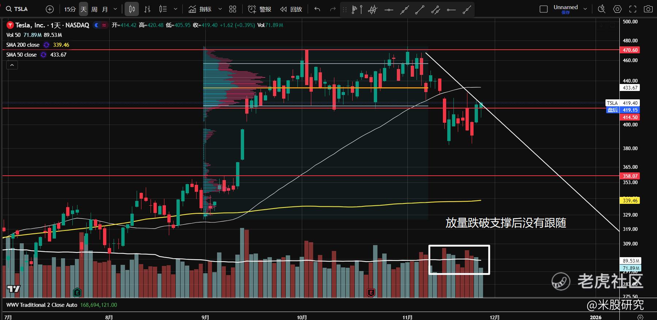Open the chart layout selection square icon
Viewport: 657px width, 320px height.
tap(544, 9)
